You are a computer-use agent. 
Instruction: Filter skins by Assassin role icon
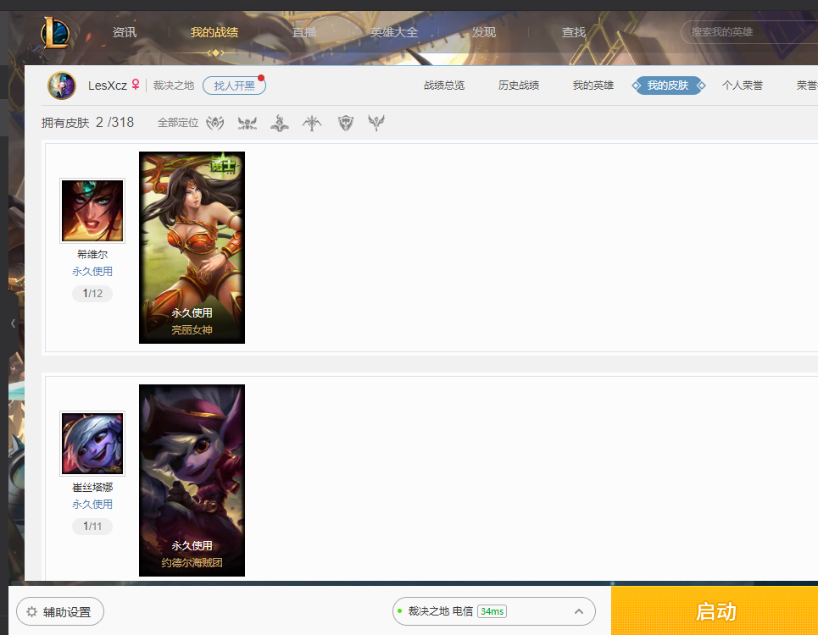215,123
